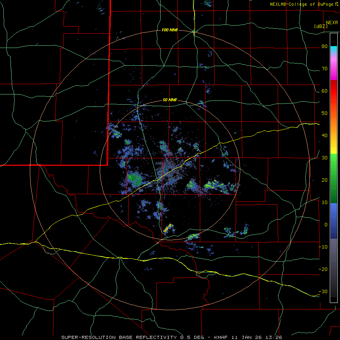Click the 50 value on the dBZ scale

click(x=325, y=113)
